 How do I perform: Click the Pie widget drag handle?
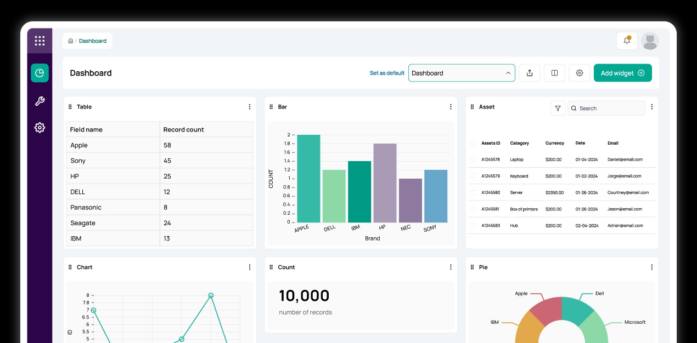tap(473, 267)
